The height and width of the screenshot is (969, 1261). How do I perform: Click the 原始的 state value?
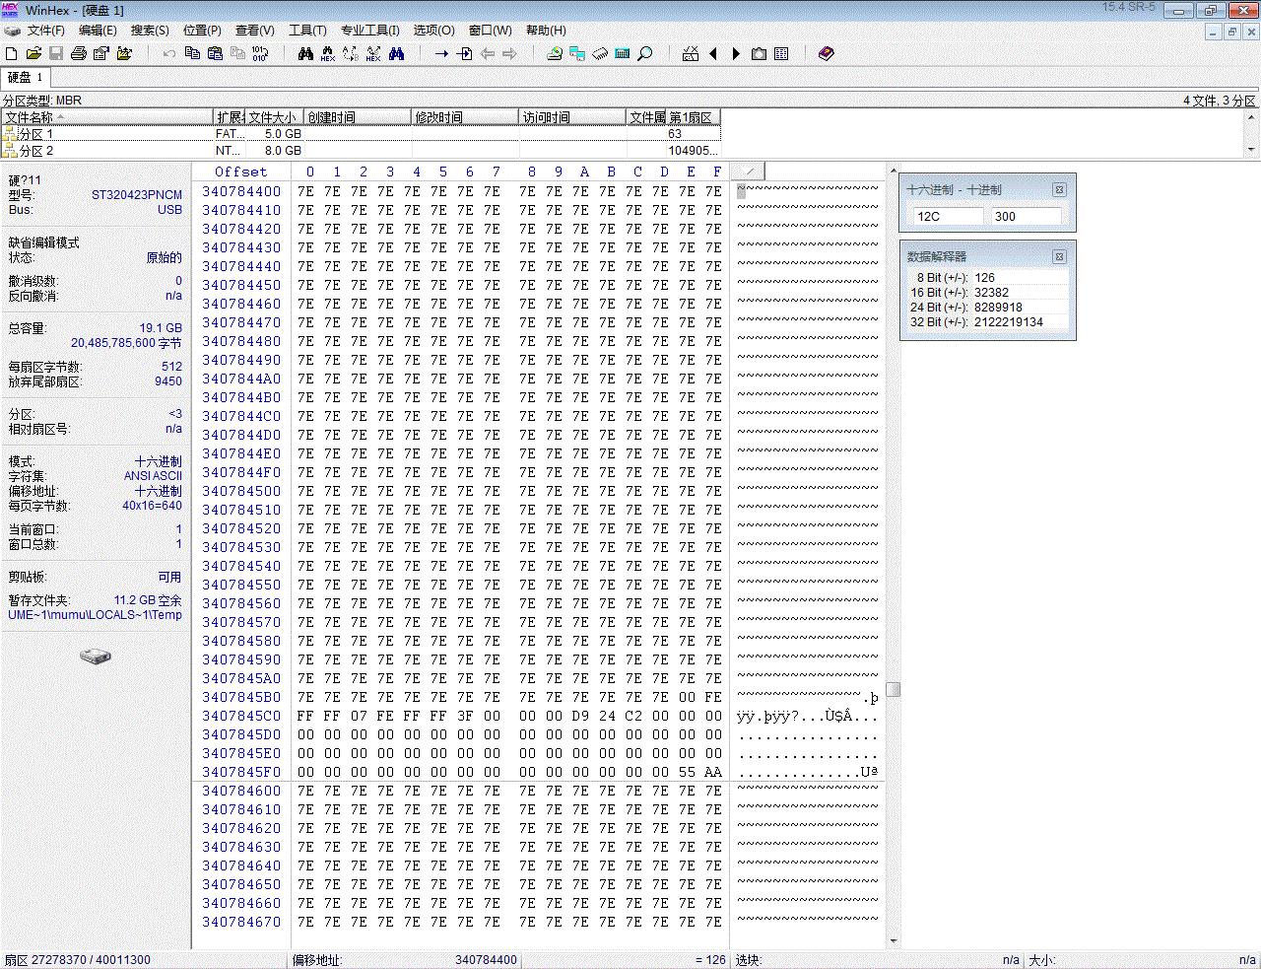pyautogui.click(x=164, y=258)
